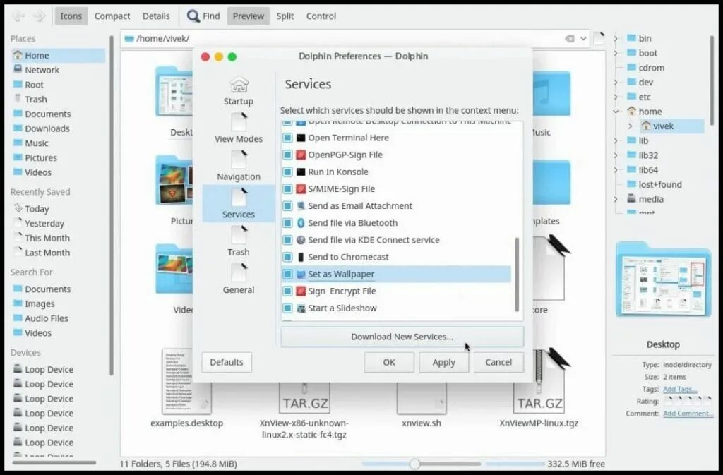Open the Trash settings page
Viewport: 723px width, 475px height.
point(239,241)
